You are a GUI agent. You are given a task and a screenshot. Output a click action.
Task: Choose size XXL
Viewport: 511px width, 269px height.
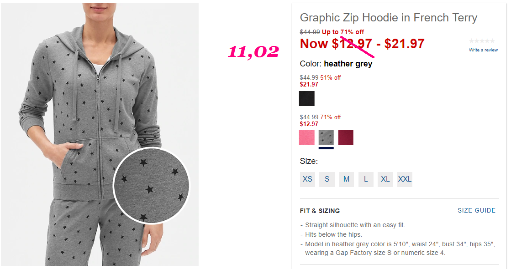405,179
